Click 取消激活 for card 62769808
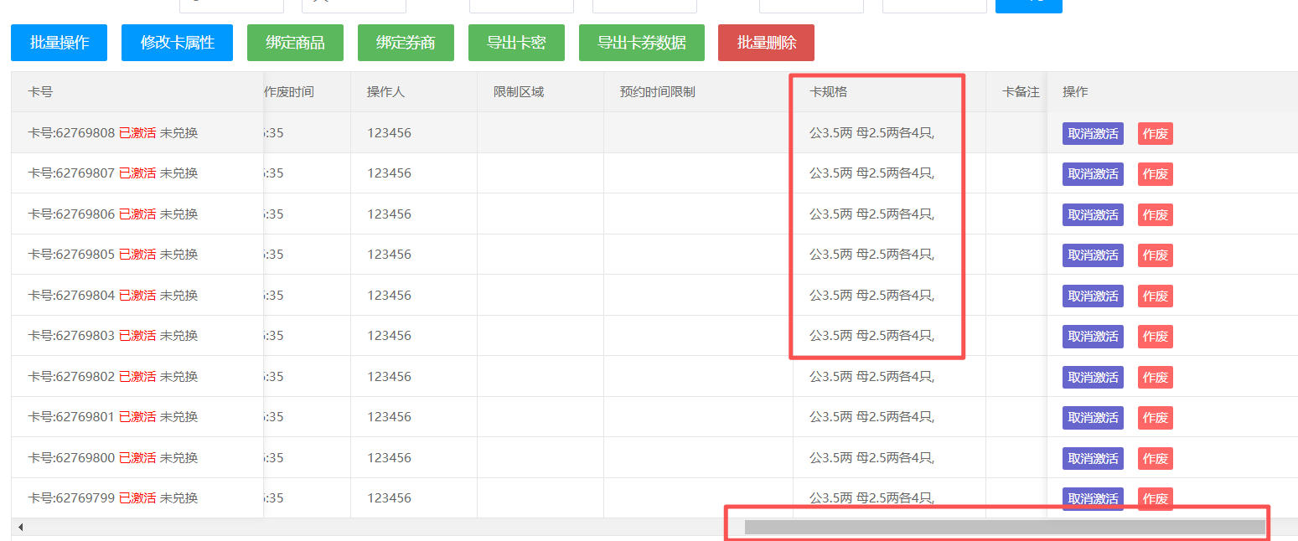Screen dimensions: 1298x541 coord(1093,134)
